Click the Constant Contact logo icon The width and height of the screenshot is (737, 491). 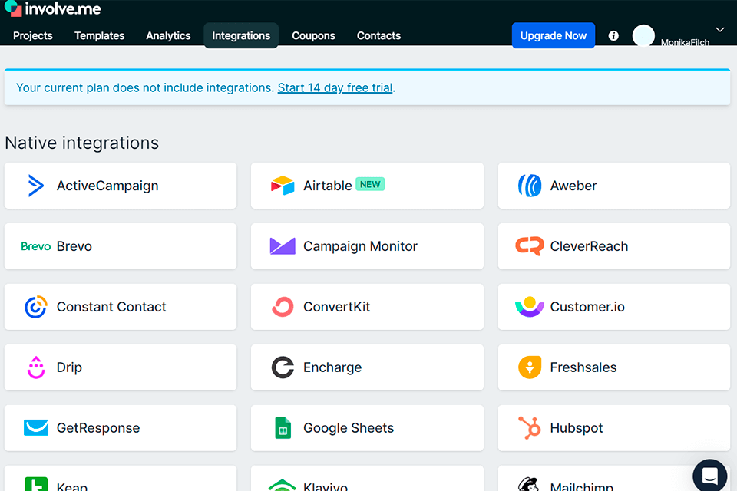click(x=36, y=307)
